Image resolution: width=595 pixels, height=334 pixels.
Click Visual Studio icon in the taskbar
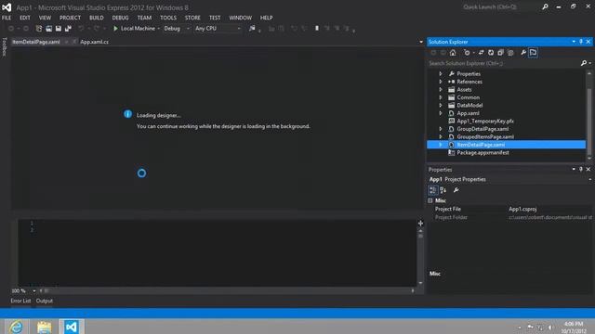click(x=72, y=327)
